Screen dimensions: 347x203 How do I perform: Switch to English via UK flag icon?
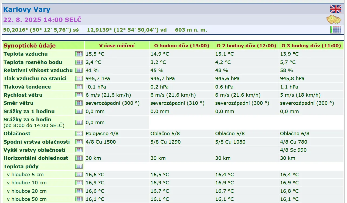pyautogui.click(x=336, y=9)
